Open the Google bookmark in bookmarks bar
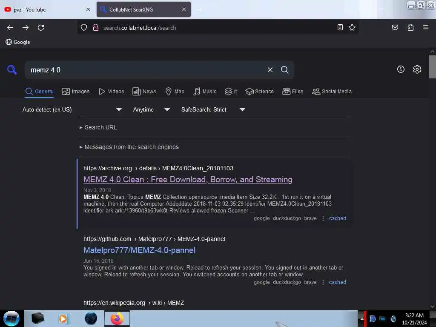Viewport: 436px width, 327px height. coord(18,42)
